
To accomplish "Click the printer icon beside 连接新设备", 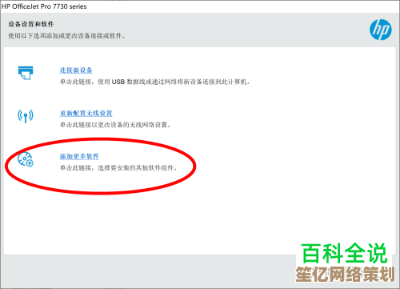I will point(26,73).
